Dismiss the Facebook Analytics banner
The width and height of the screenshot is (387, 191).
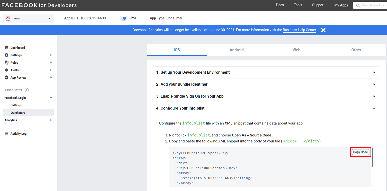tap(323, 30)
